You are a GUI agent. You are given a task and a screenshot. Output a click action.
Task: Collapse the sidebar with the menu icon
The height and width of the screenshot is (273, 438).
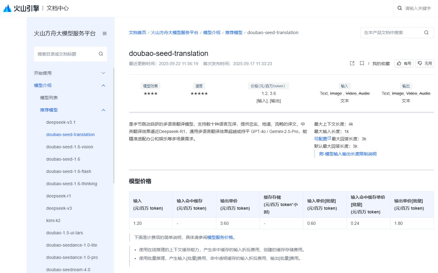click(105, 33)
